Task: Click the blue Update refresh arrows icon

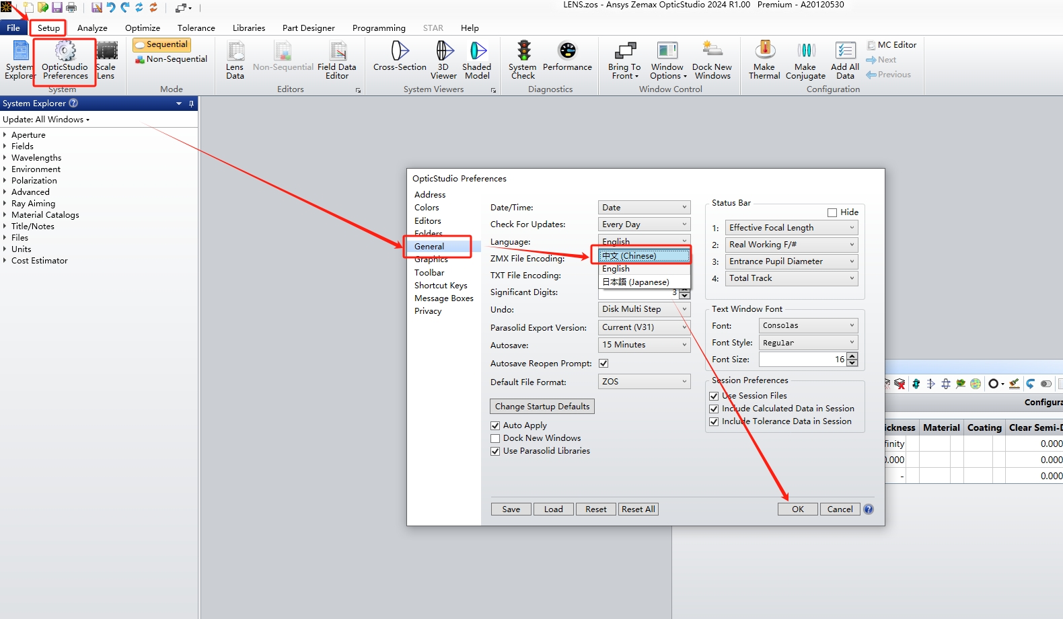Action: [139, 7]
